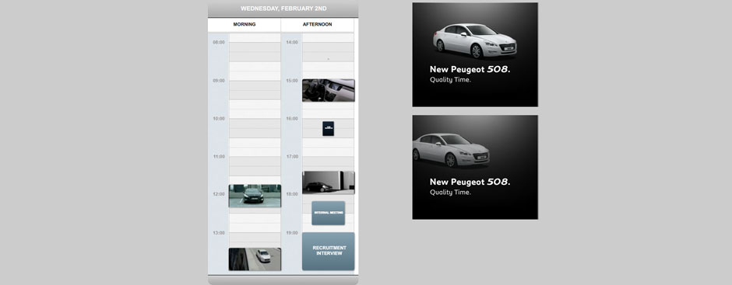Click the 08:00 time label

[219, 43]
